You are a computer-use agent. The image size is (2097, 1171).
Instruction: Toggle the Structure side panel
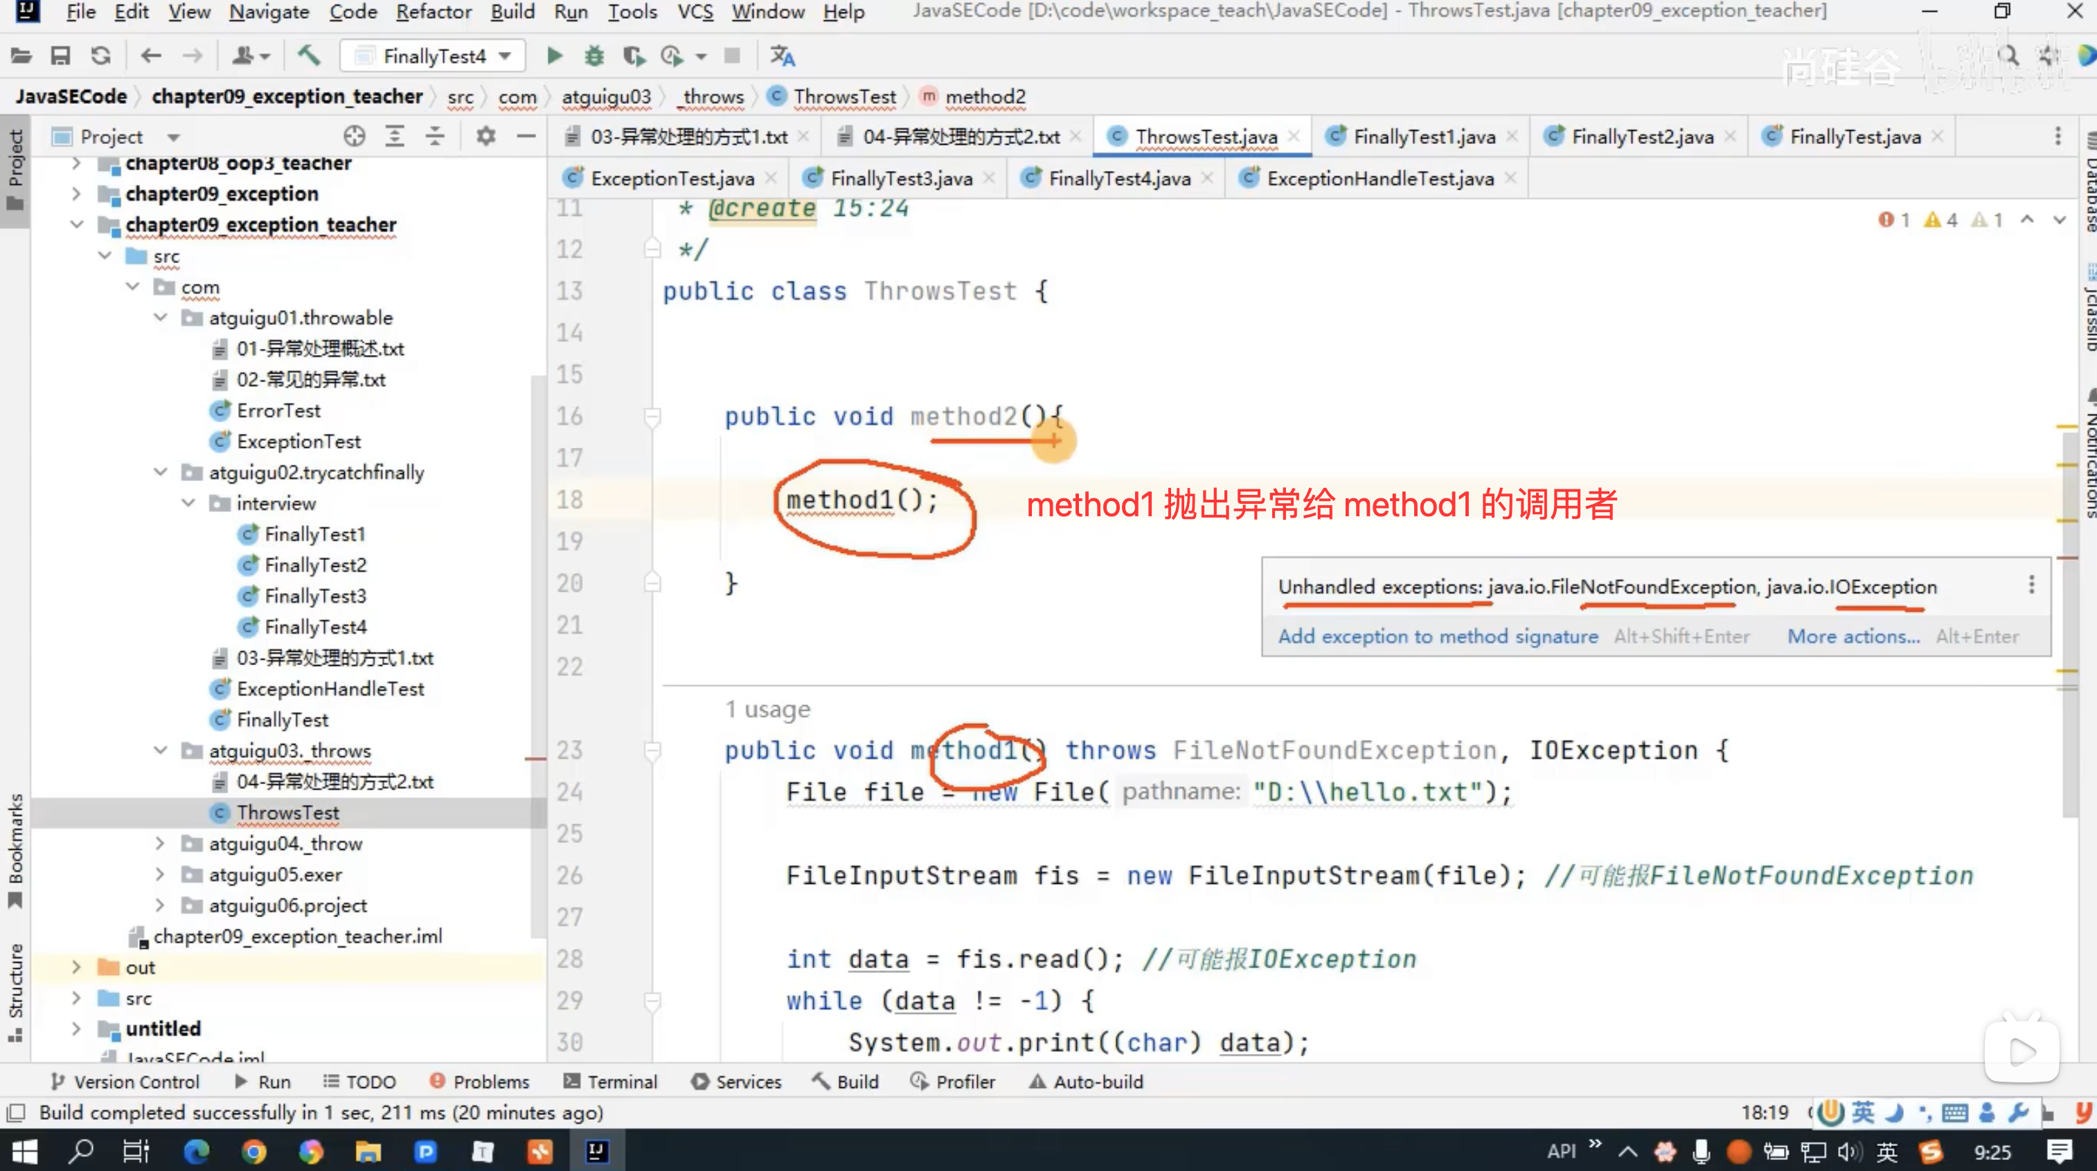click(15, 991)
